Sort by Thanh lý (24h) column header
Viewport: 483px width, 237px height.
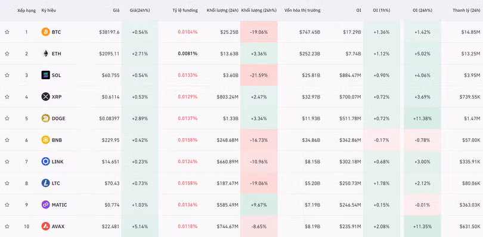466,11
